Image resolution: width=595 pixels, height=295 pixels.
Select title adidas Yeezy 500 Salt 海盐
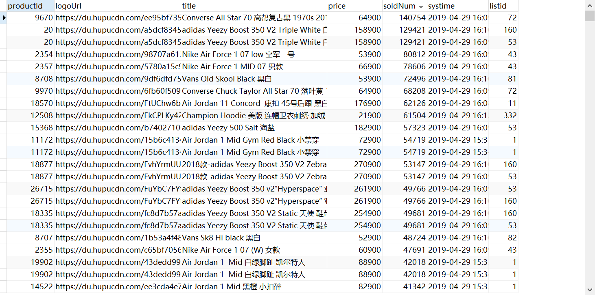(254, 128)
